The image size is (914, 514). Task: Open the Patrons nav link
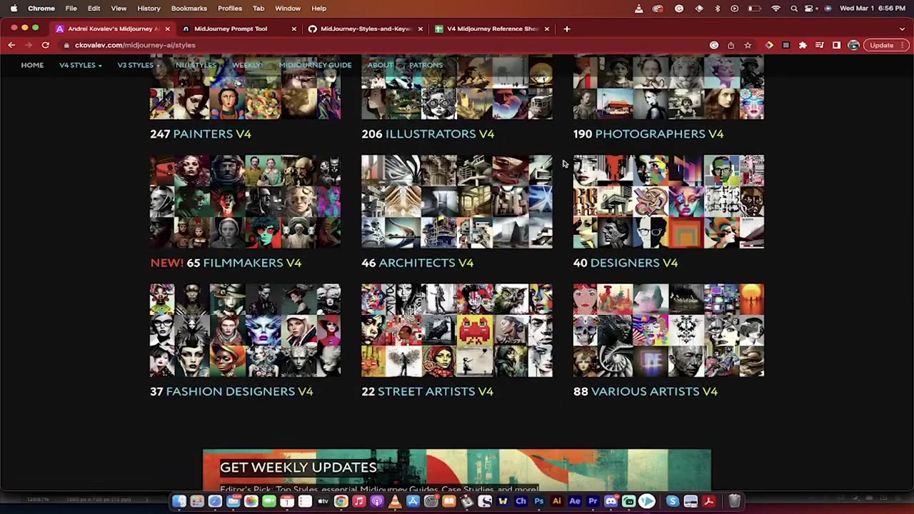point(426,65)
